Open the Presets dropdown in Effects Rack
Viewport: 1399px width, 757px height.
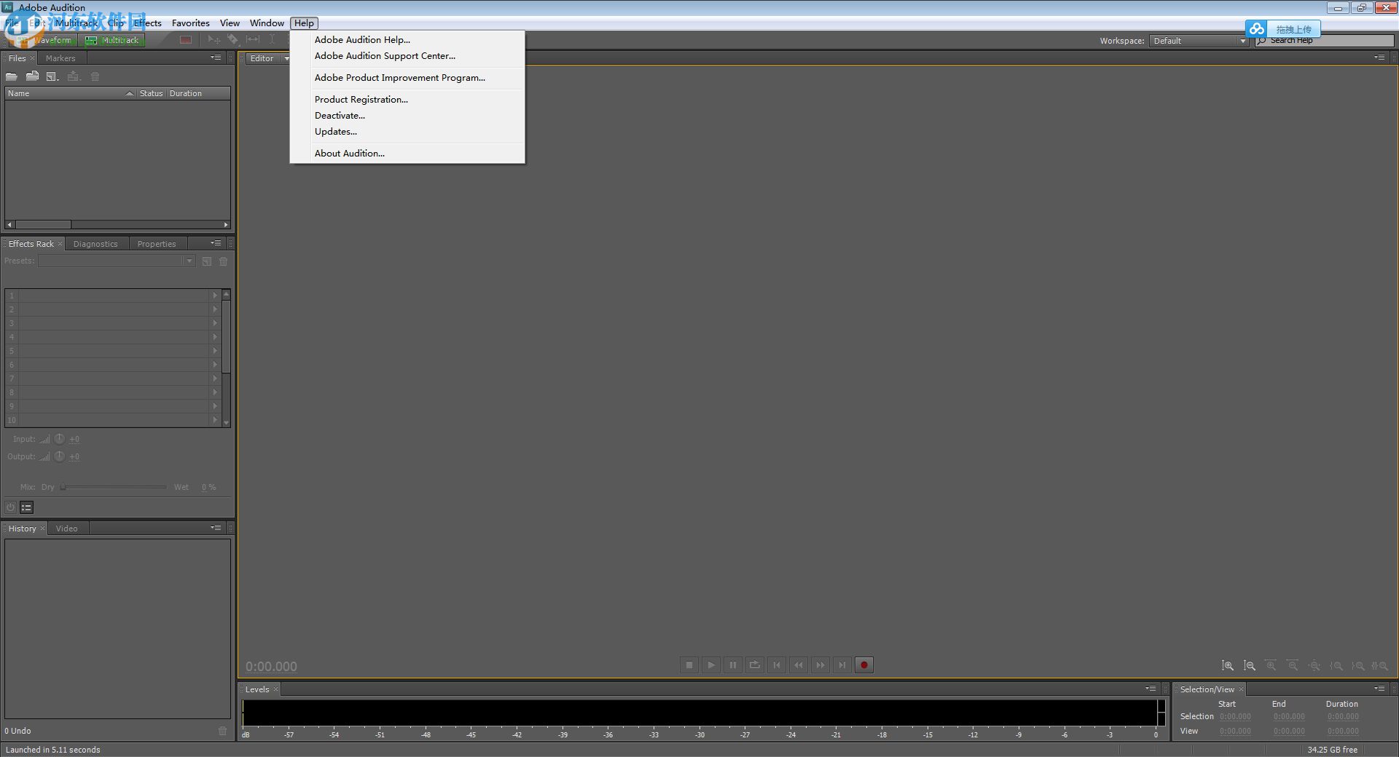189,261
